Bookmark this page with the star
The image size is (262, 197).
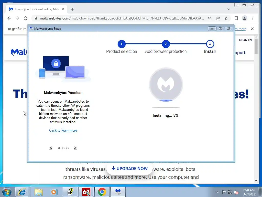[x=226, y=18]
